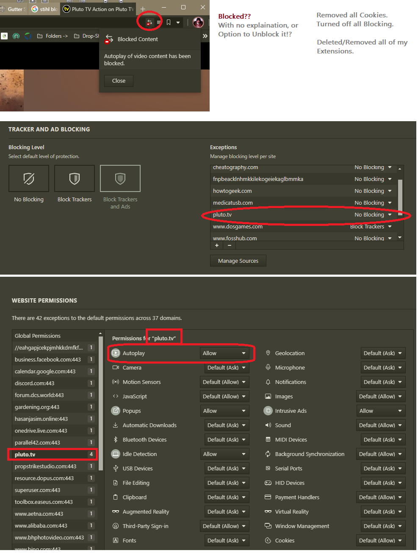
Task: Open the reading list icon next to the bookmark
Action: 159,22
